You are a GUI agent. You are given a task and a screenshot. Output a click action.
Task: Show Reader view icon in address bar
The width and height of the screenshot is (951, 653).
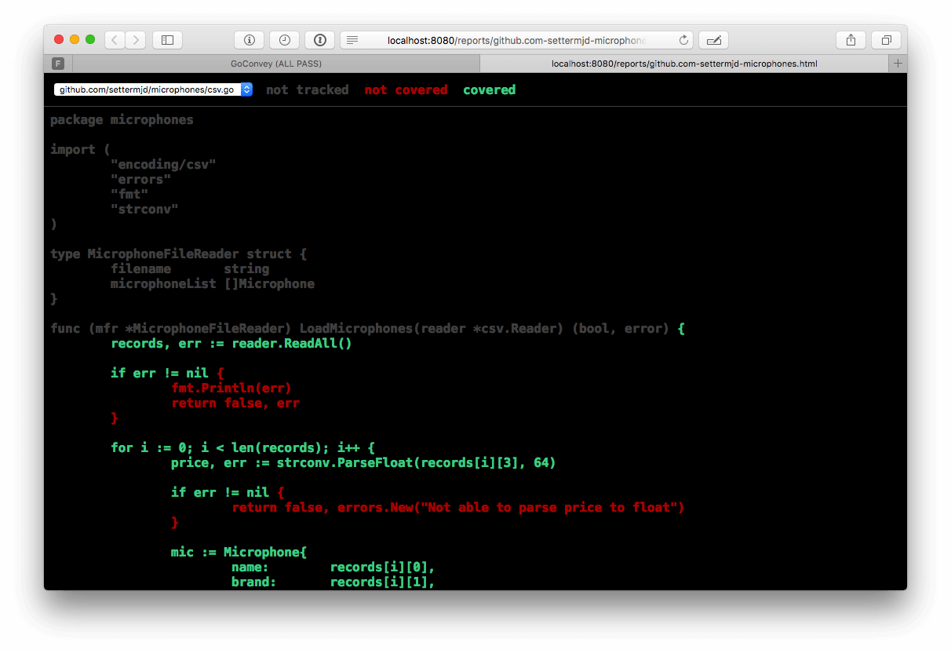[x=352, y=40]
